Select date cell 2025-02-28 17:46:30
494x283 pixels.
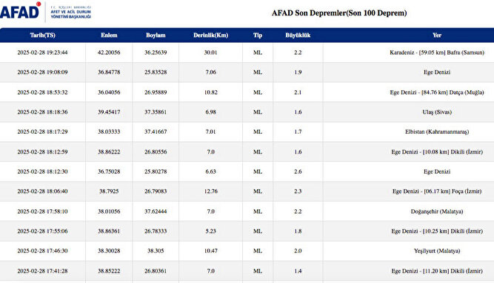click(x=42, y=251)
